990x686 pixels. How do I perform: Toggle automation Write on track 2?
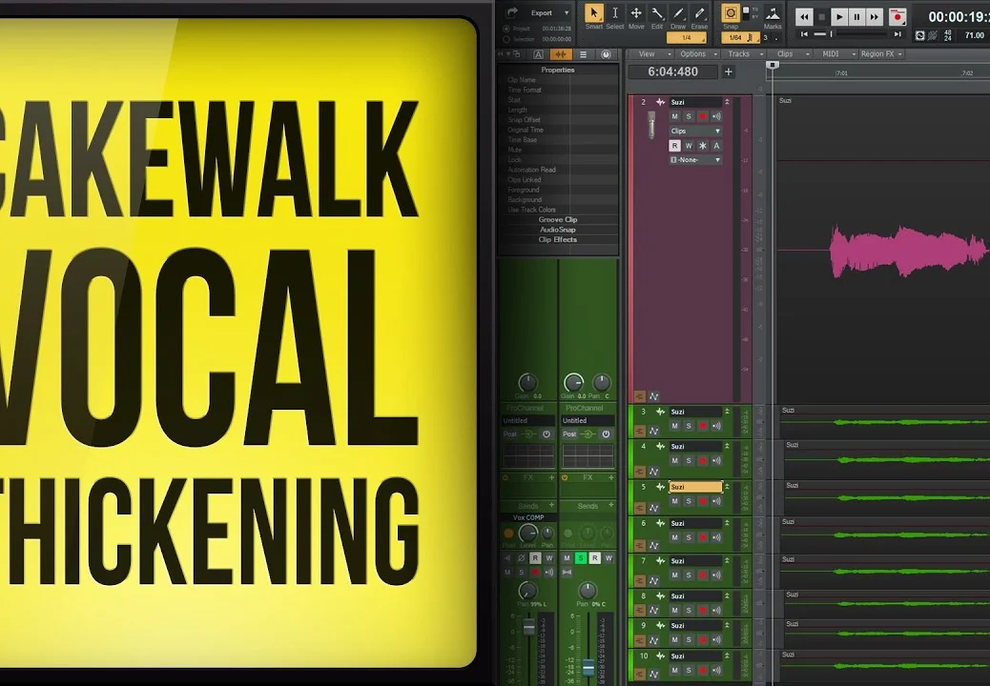(689, 146)
